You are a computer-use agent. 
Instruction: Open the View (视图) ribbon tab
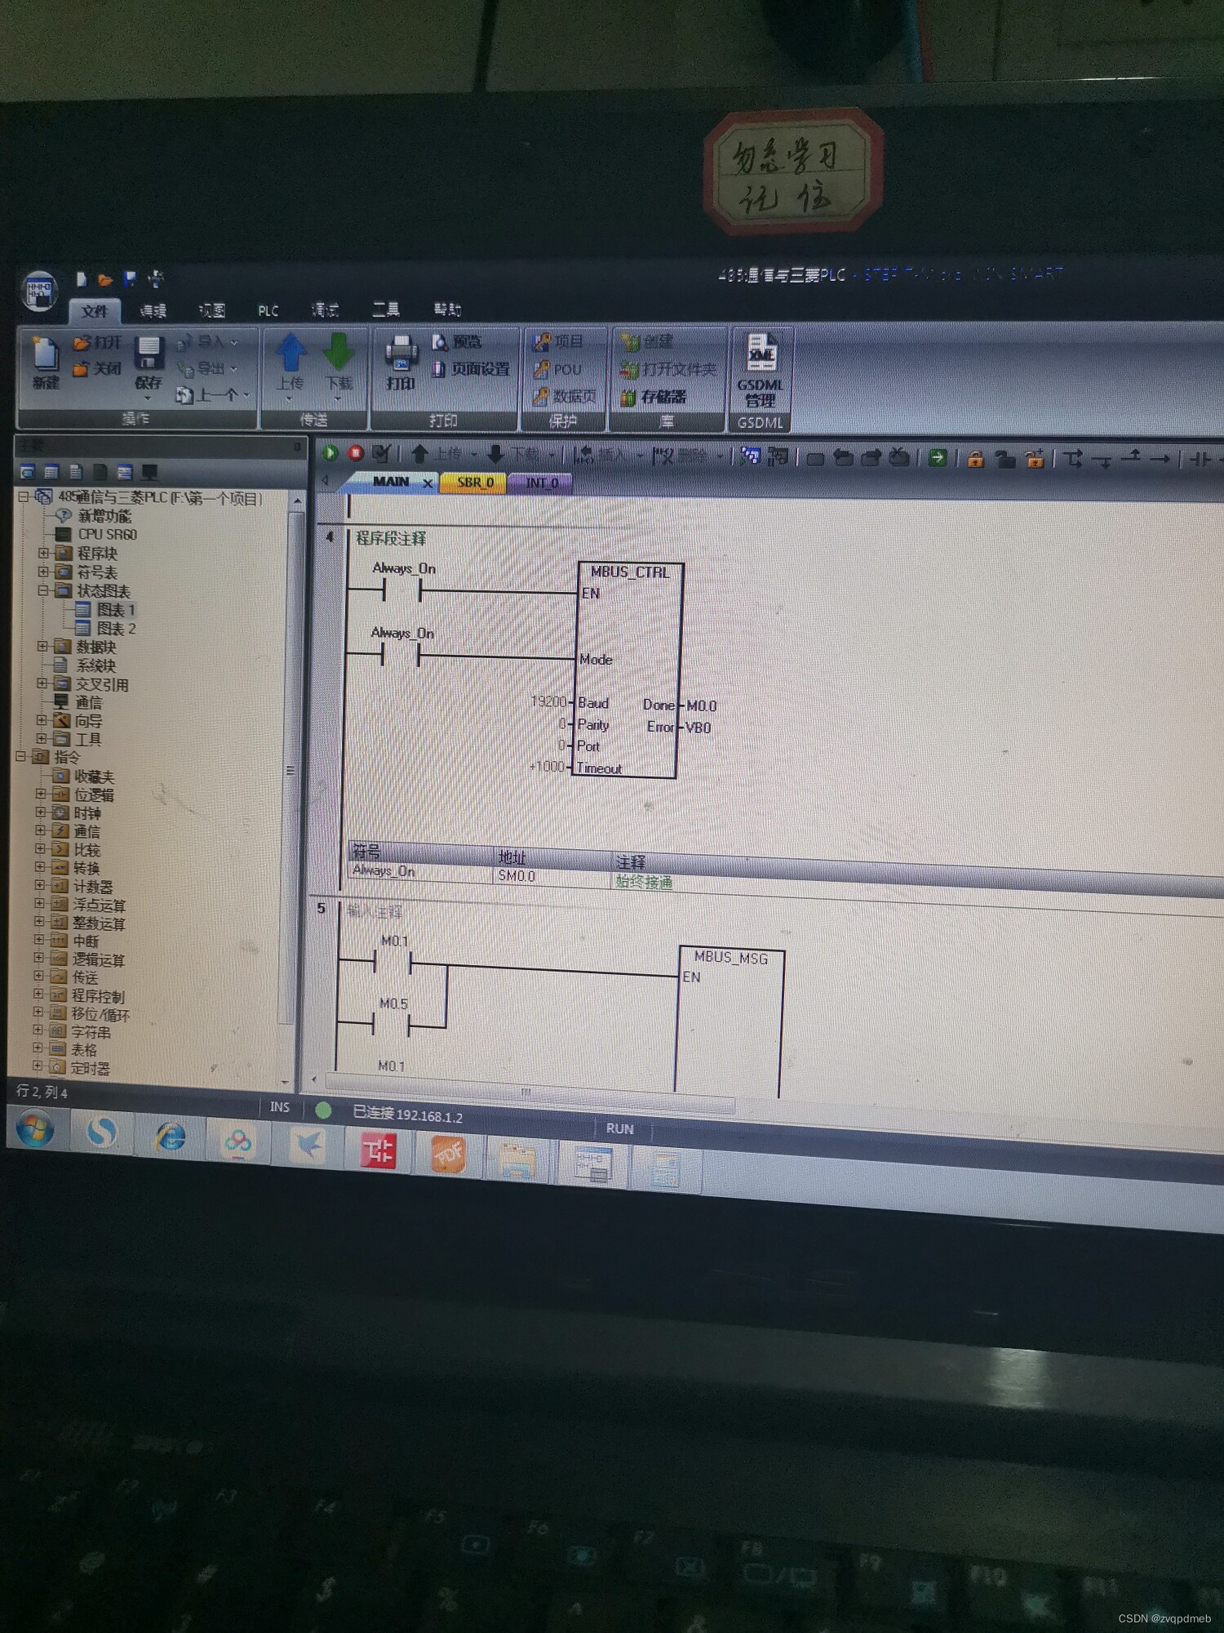coord(211,310)
